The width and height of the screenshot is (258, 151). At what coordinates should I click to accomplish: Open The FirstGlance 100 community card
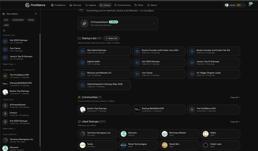(214, 110)
